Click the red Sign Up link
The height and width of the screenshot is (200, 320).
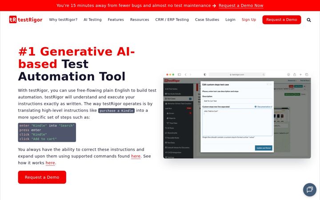(x=249, y=20)
